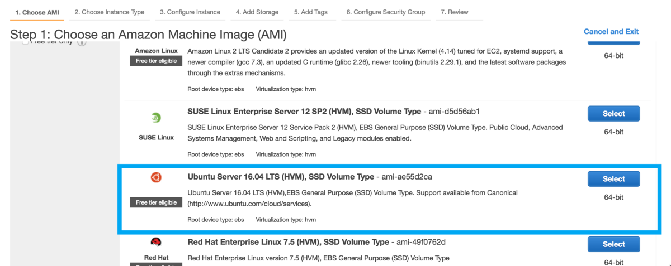
Task: Click the SUSE Linux logo icon
Action: tap(157, 118)
